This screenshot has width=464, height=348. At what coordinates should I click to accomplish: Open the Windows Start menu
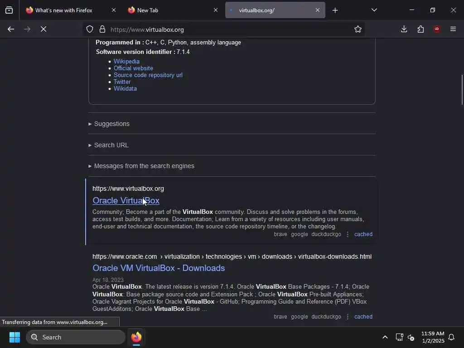point(14,337)
